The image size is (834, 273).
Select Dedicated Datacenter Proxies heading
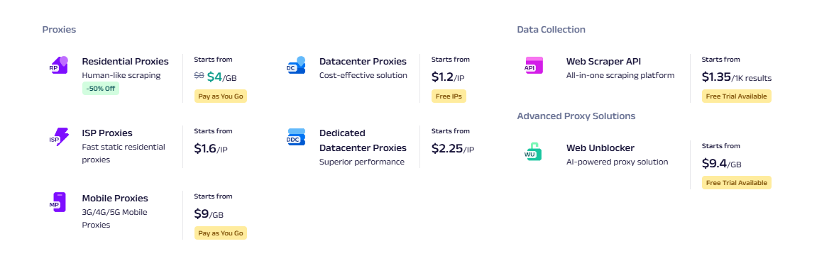coord(363,140)
